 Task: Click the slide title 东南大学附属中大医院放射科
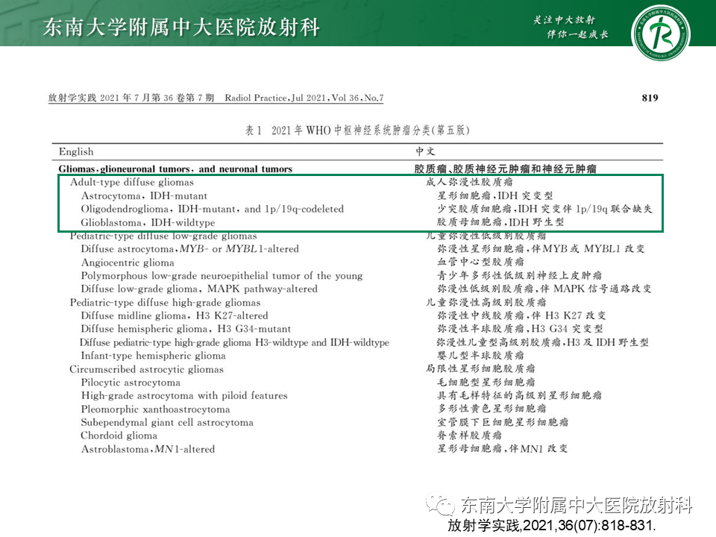181,27
